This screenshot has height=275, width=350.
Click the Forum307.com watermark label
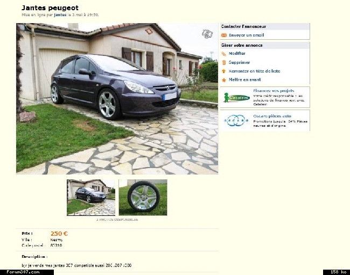(x=23, y=272)
